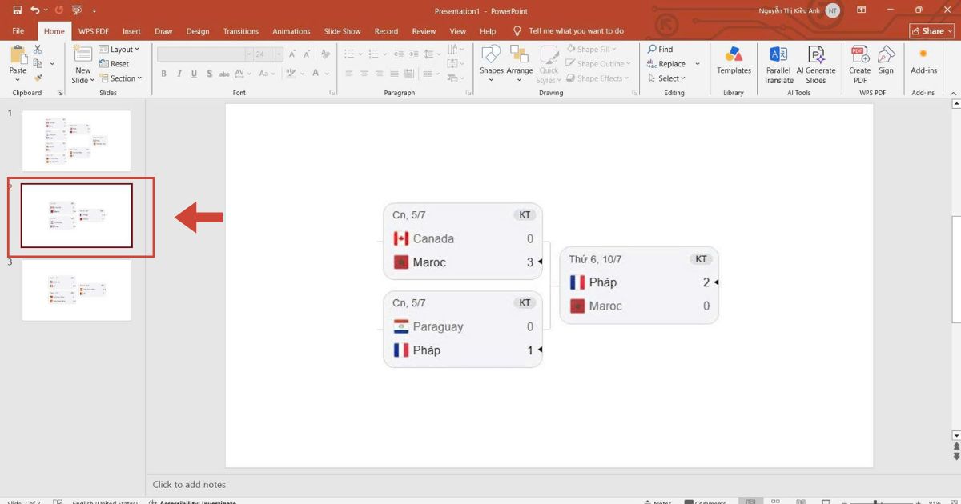
Task: Open the Layout dropdown
Action: (x=119, y=50)
